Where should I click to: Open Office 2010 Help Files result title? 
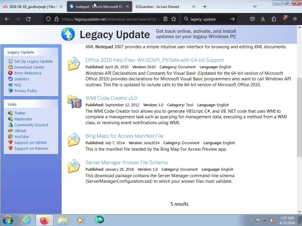(x=155, y=60)
